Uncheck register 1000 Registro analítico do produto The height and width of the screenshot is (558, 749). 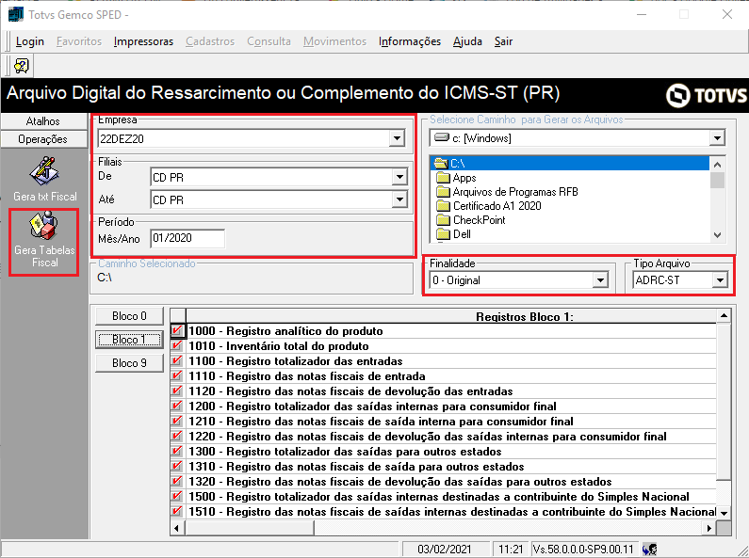pyautogui.click(x=177, y=330)
